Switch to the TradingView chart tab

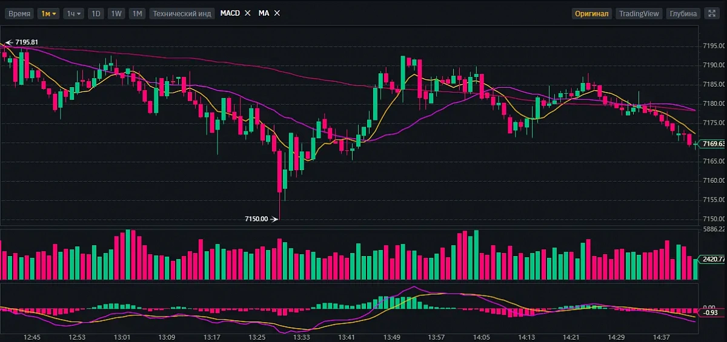(639, 13)
